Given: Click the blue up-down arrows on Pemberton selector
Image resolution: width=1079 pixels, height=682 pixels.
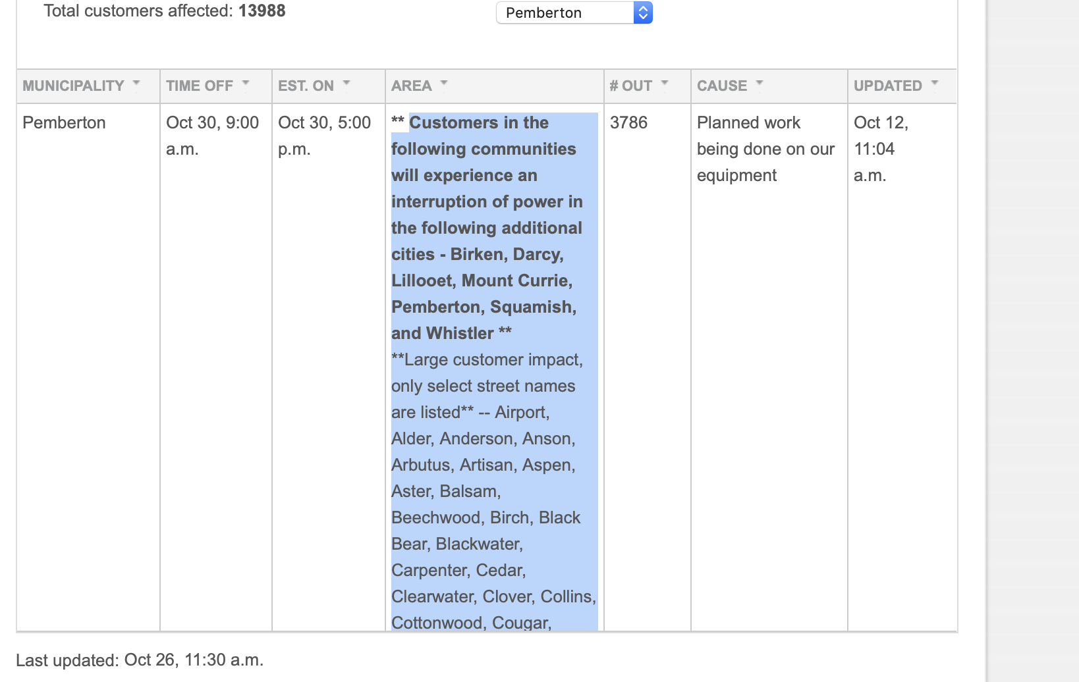Looking at the screenshot, I should tap(643, 13).
